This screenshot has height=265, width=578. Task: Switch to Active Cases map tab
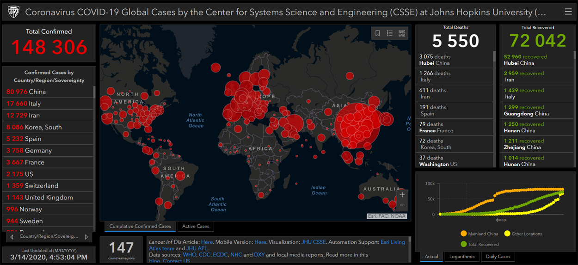tap(196, 226)
